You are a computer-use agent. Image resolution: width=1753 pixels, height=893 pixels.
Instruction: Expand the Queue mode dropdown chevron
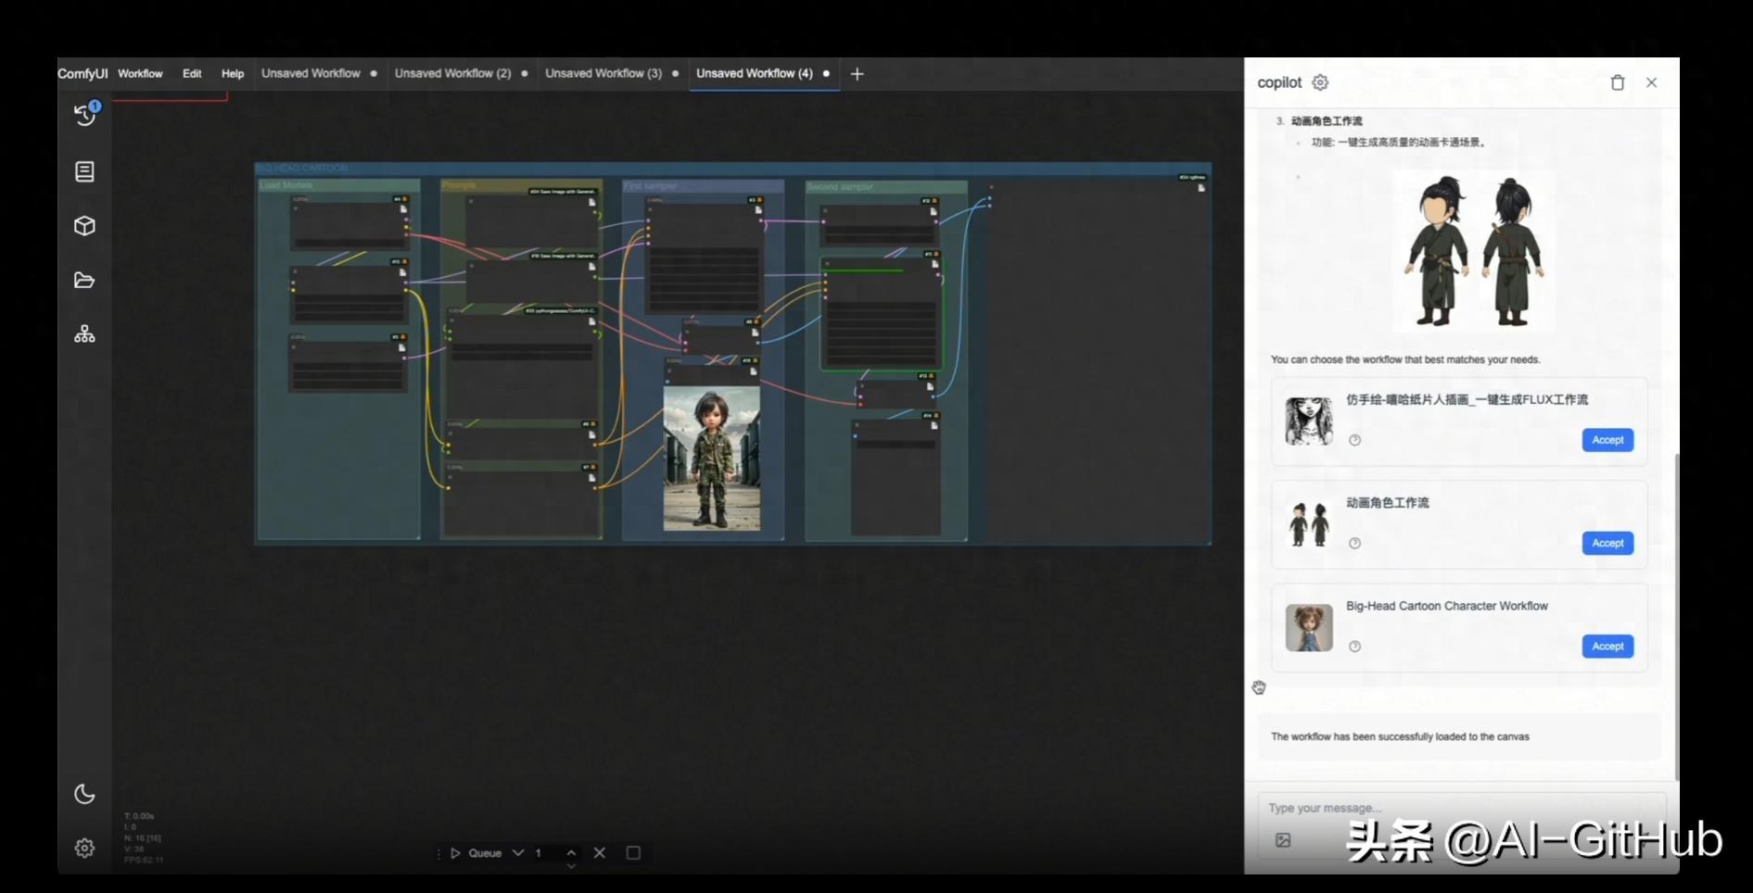tap(518, 853)
